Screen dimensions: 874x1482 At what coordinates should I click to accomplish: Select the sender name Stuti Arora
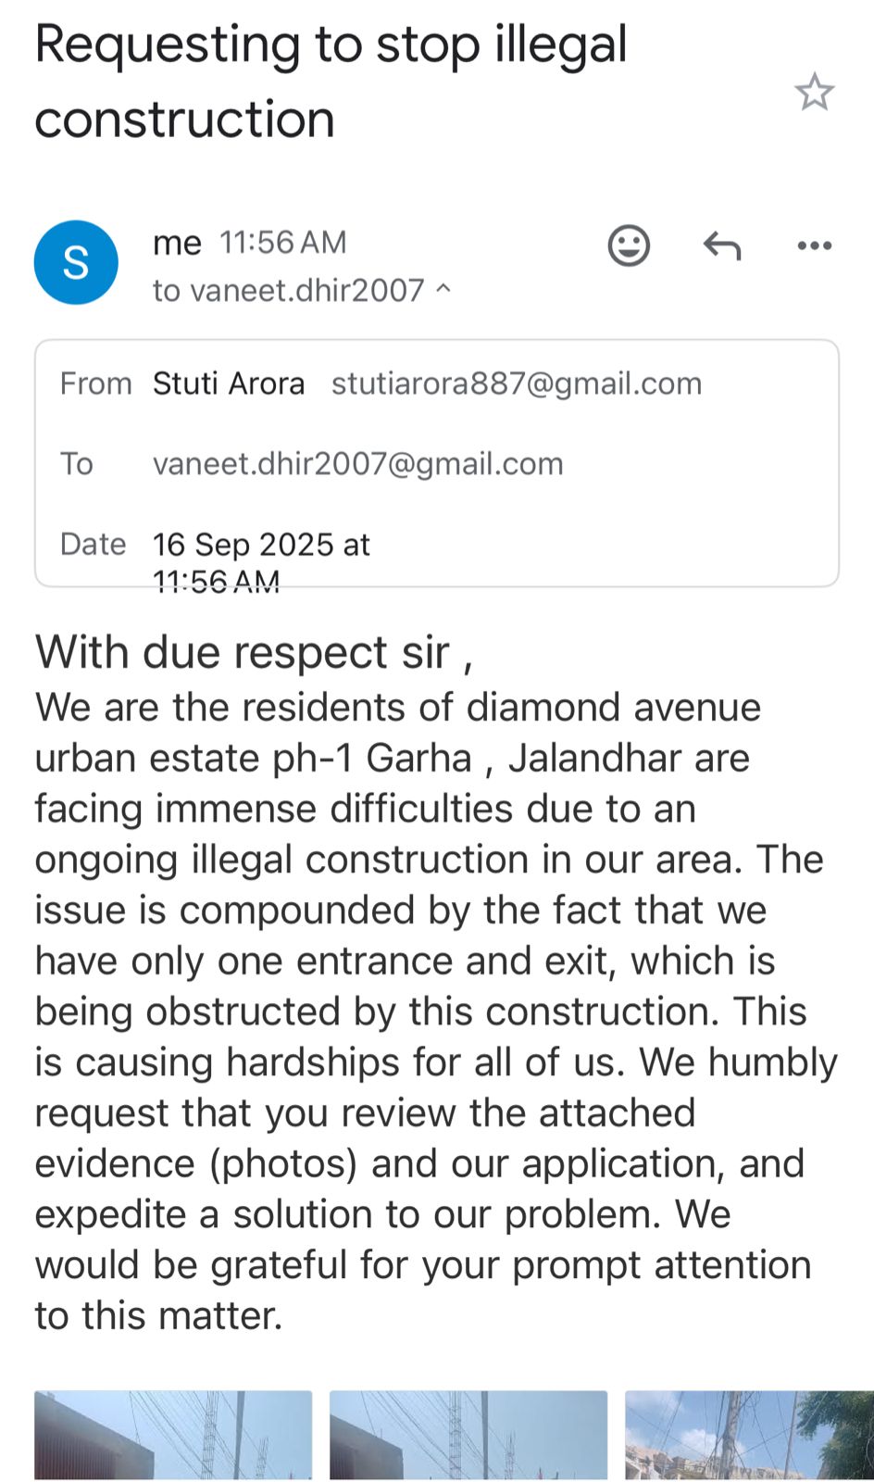click(229, 383)
